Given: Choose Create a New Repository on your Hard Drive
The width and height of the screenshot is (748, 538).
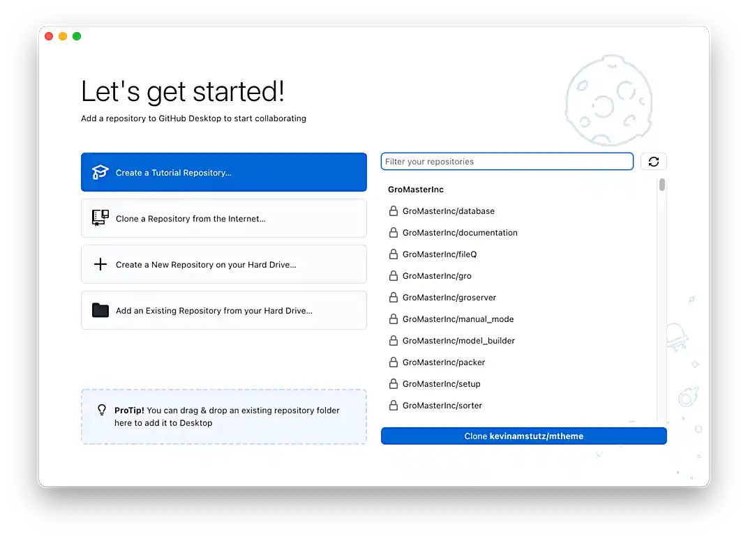Looking at the screenshot, I should click(223, 264).
